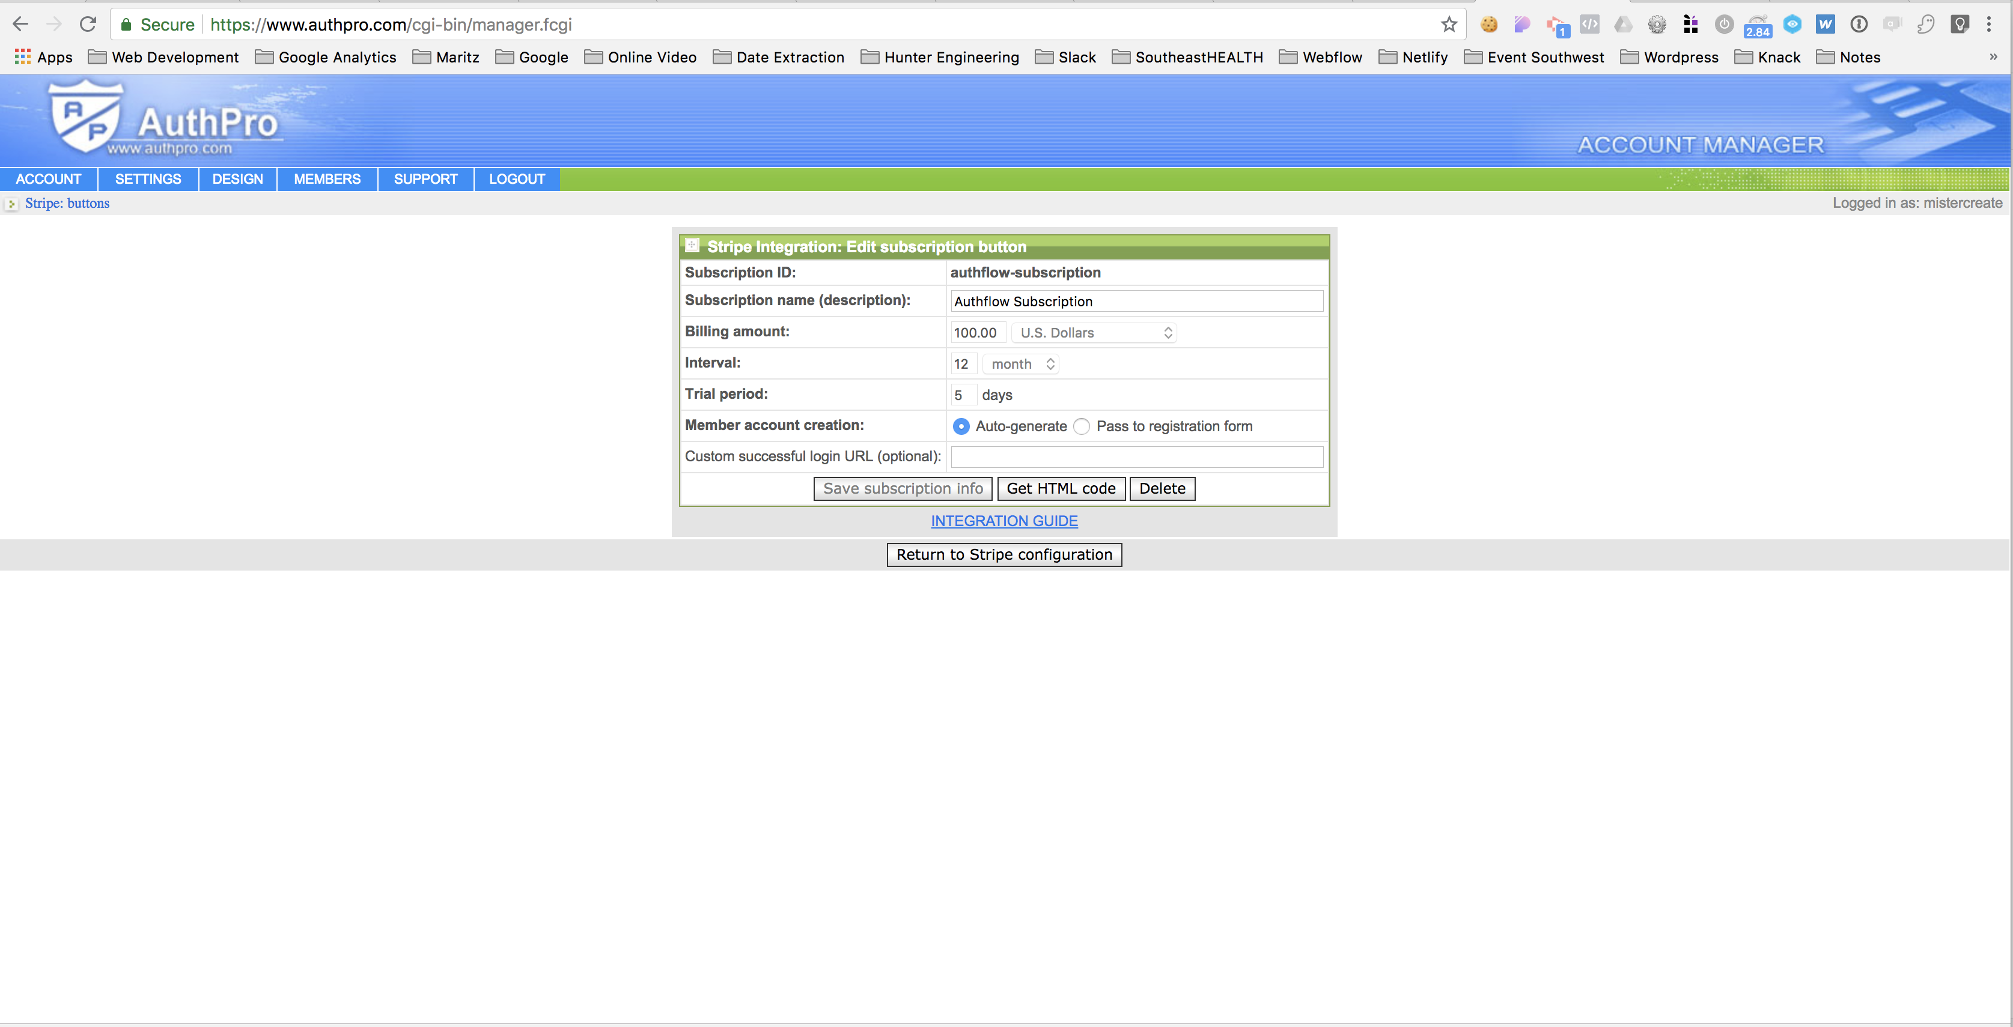The image size is (2013, 1027).
Task: Go to the SETTINGS menu tab
Action: click(148, 179)
